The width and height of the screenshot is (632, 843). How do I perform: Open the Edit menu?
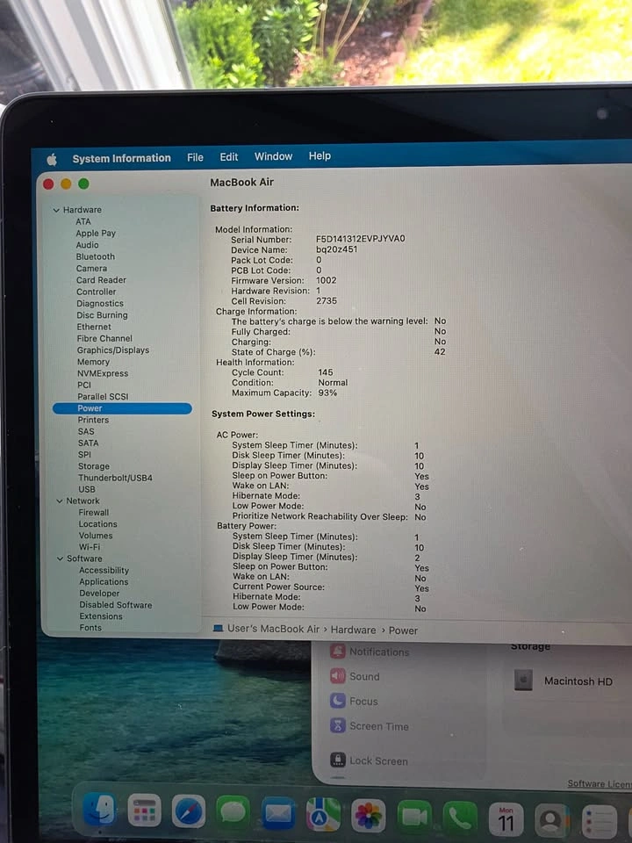[228, 156]
